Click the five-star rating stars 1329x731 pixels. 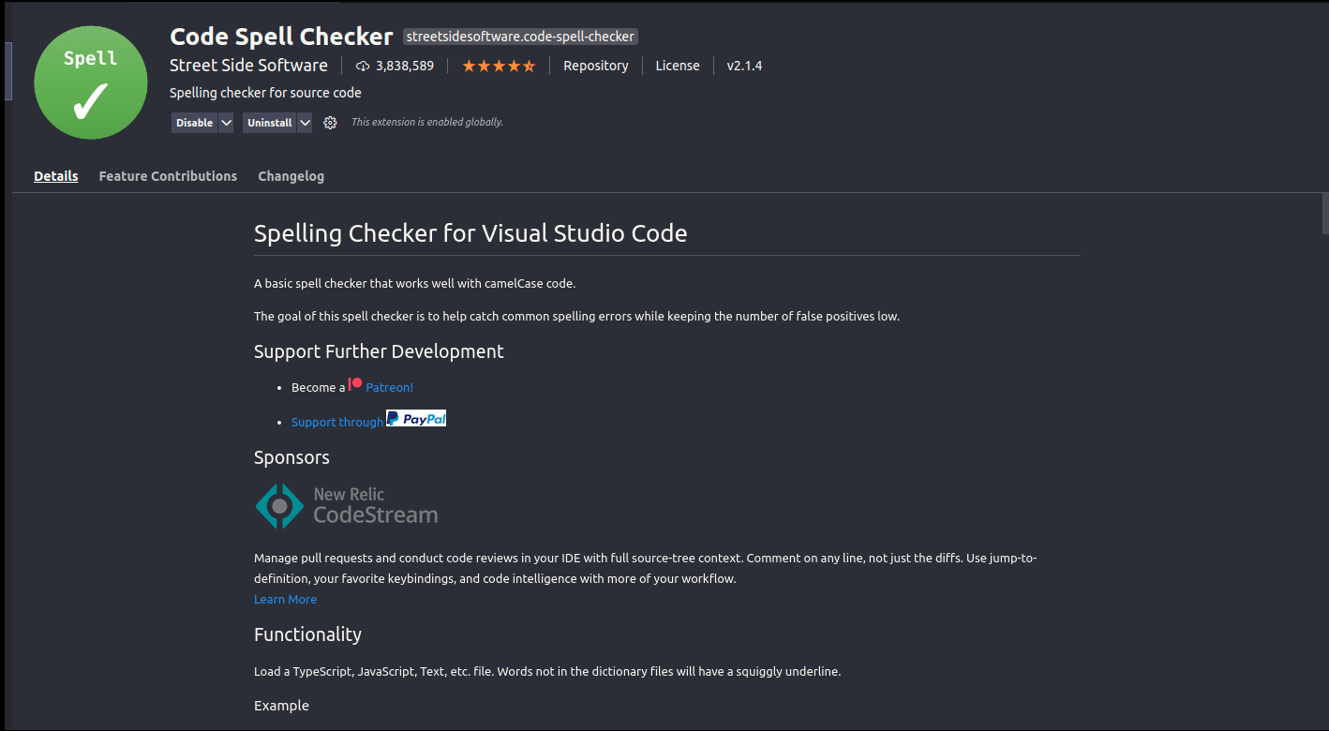[x=498, y=66]
